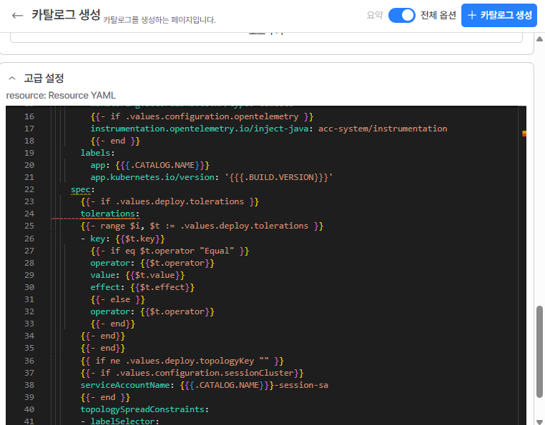Click 'operator: {{$t.operator}}' on line 28
Viewport: 545px width, 425px height.
pos(152,263)
